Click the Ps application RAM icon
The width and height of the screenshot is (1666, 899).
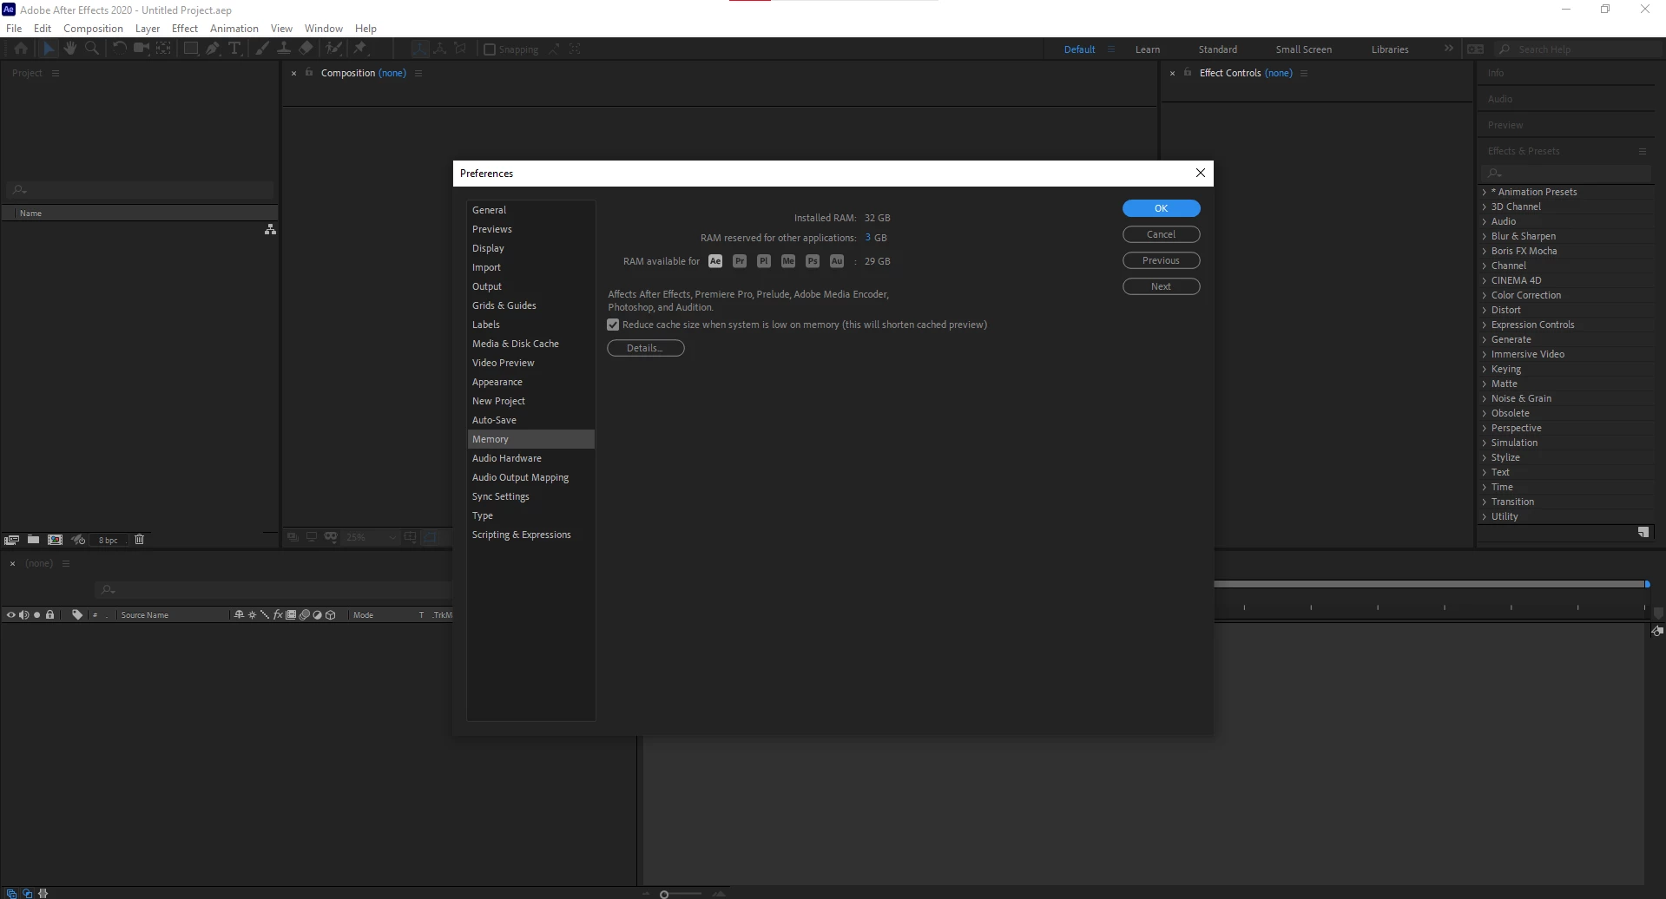(x=813, y=261)
